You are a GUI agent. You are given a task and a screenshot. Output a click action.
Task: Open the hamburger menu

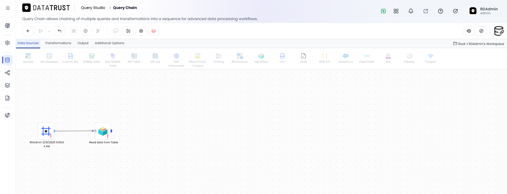coord(8,8)
